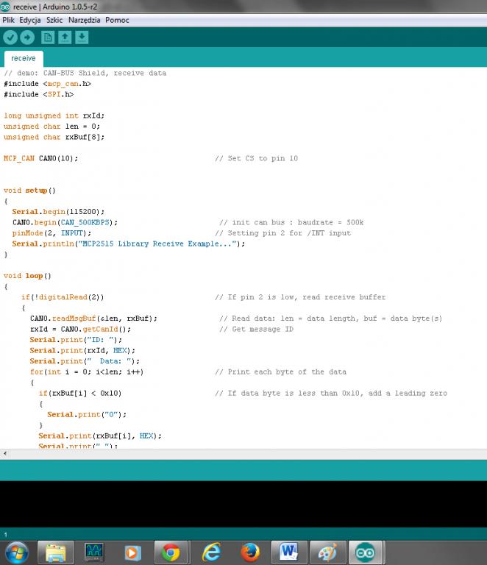This screenshot has width=487, height=565.
Task: Click 'rxId = CAN0.getCanId();' line
Action: click(x=80, y=330)
